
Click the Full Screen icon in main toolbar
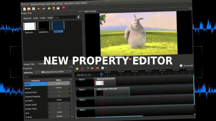point(58,8)
